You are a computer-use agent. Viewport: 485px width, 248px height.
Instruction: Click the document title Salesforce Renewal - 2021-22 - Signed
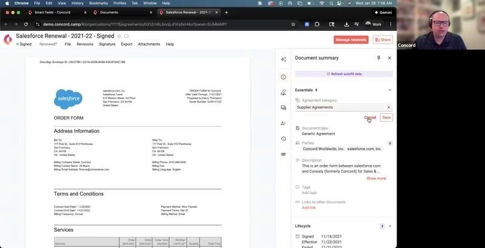(65, 36)
